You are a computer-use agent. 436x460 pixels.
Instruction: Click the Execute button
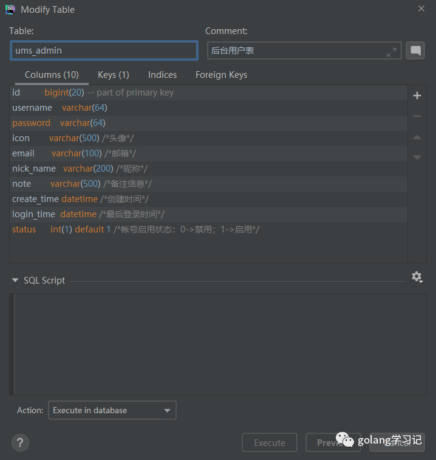(x=269, y=442)
